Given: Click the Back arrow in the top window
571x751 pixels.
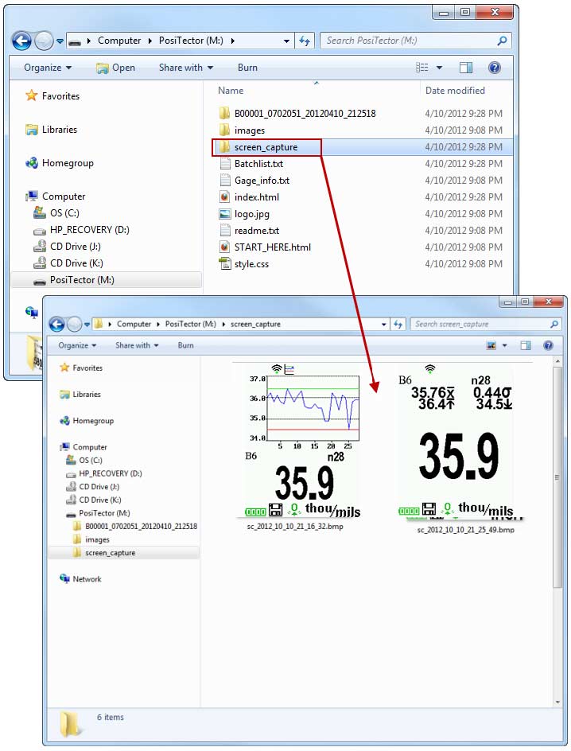Looking at the screenshot, I should [22, 41].
